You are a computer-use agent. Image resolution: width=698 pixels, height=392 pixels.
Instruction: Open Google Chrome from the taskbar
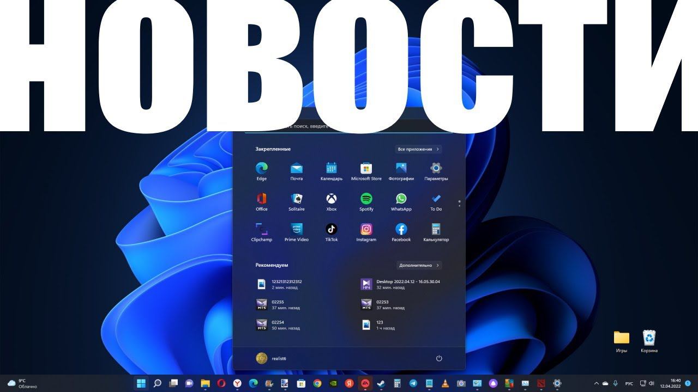[317, 383]
